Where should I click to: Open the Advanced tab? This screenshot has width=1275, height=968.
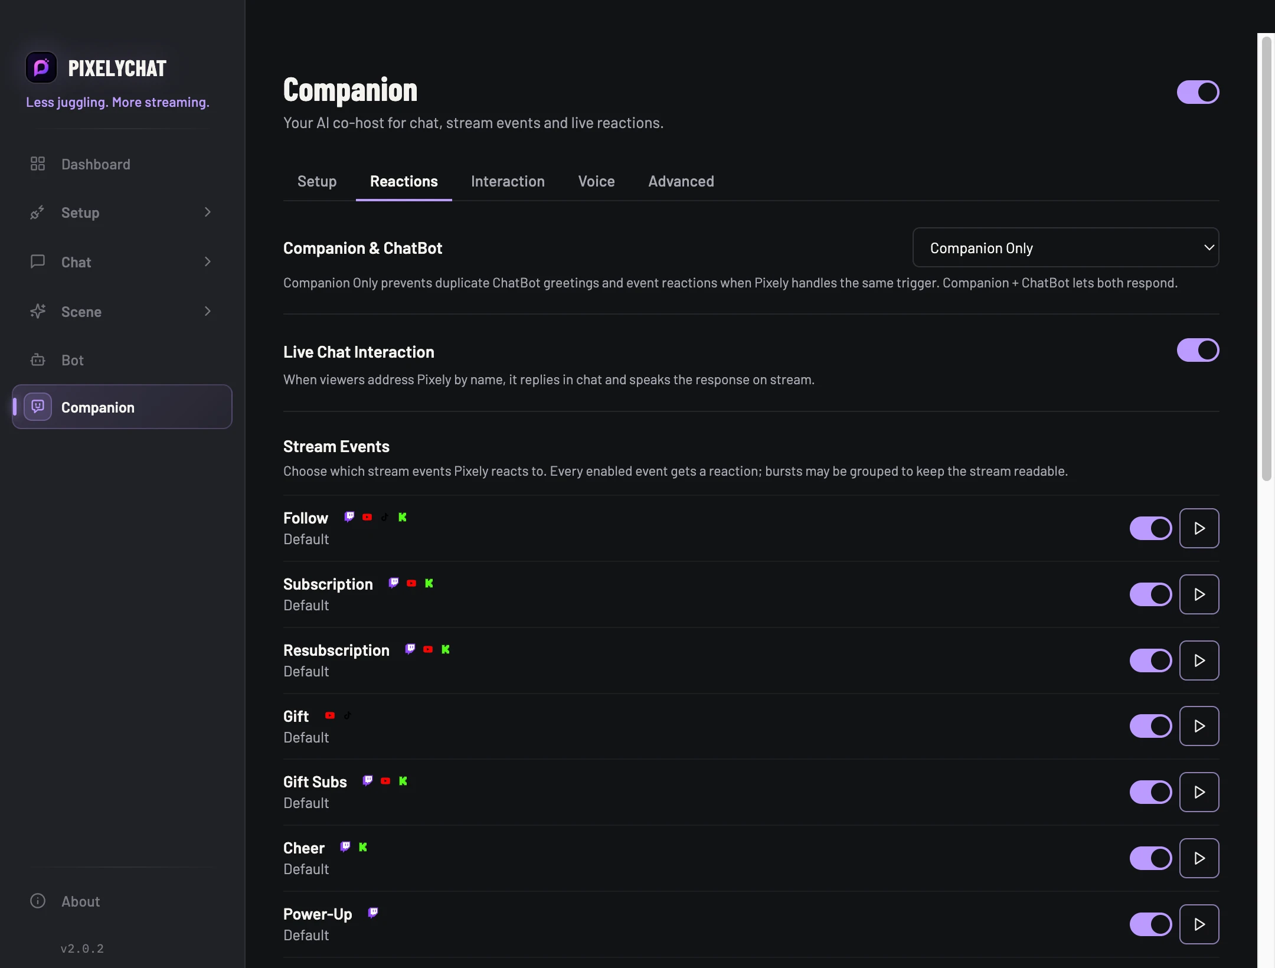(681, 181)
